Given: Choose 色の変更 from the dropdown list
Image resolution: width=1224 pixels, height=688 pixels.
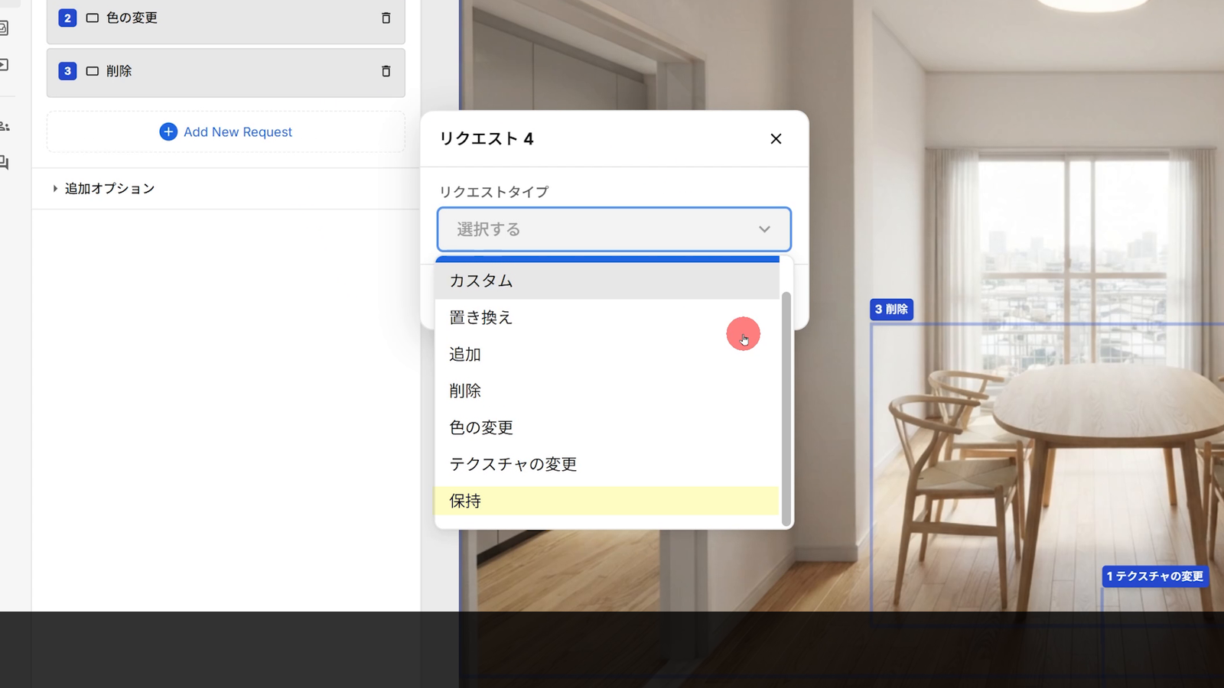Looking at the screenshot, I should coord(607,427).
